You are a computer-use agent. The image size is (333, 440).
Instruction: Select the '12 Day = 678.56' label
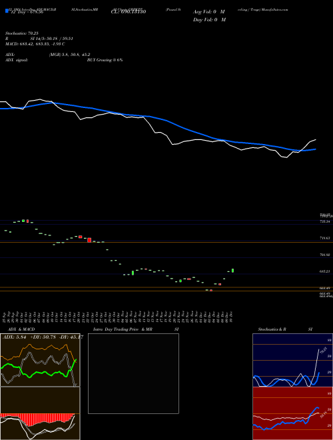[26, 12]
